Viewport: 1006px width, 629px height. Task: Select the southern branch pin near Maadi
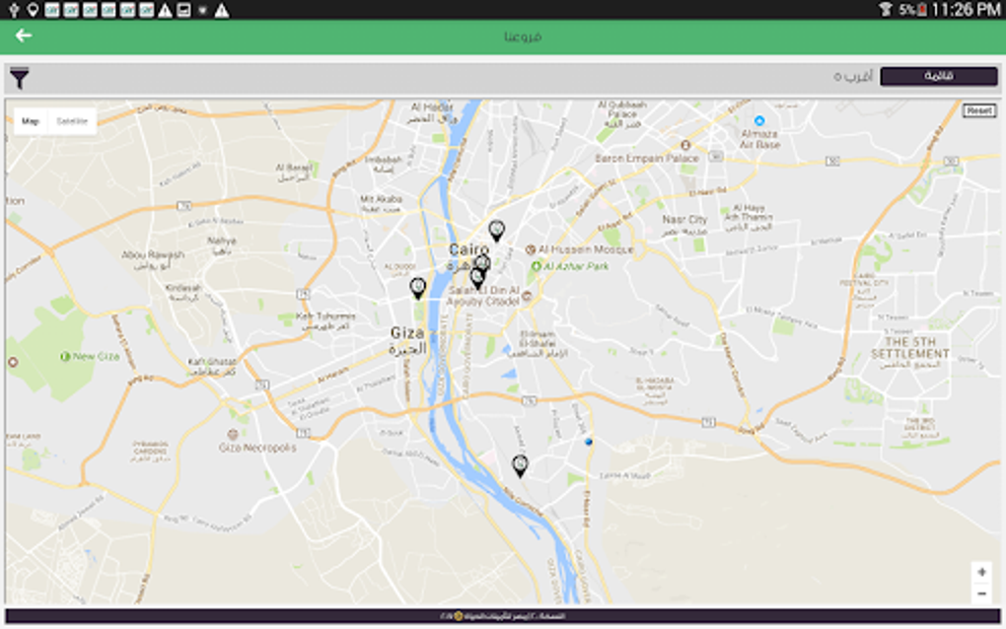[521, 465]
